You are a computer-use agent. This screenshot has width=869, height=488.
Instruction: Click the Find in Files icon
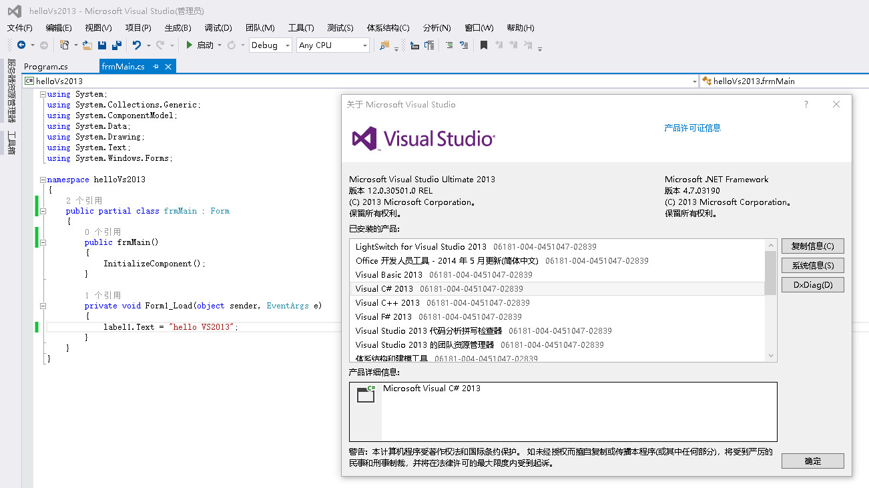(x=384, y=45)
